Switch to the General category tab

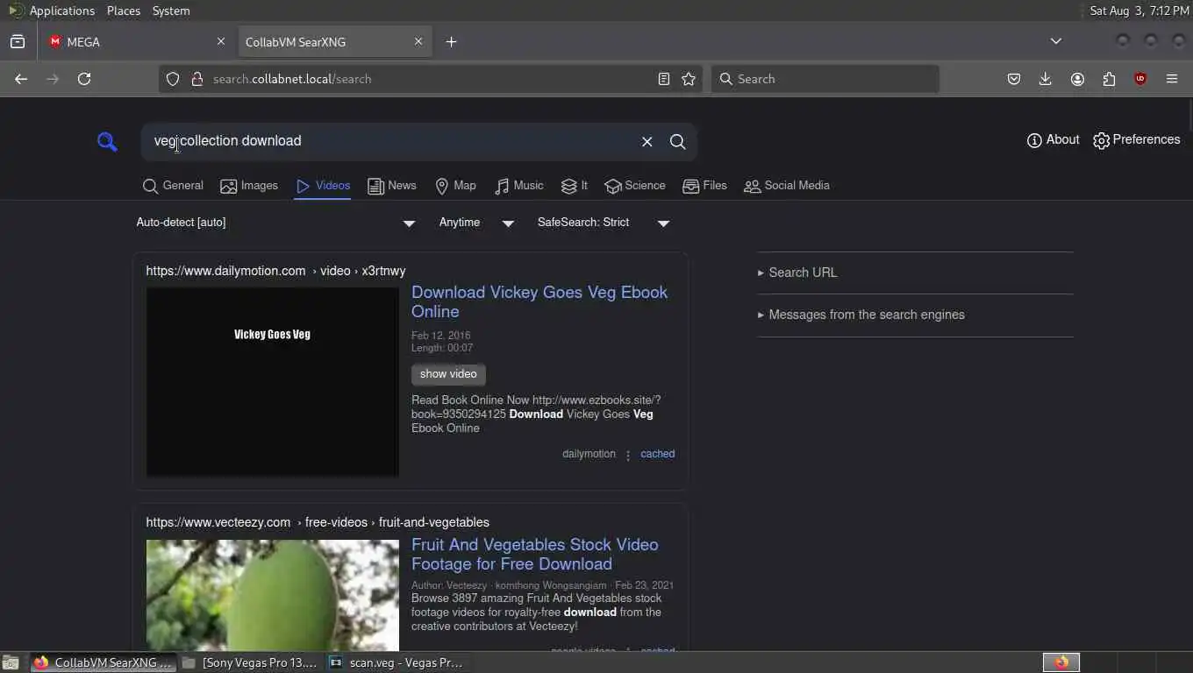173,186
